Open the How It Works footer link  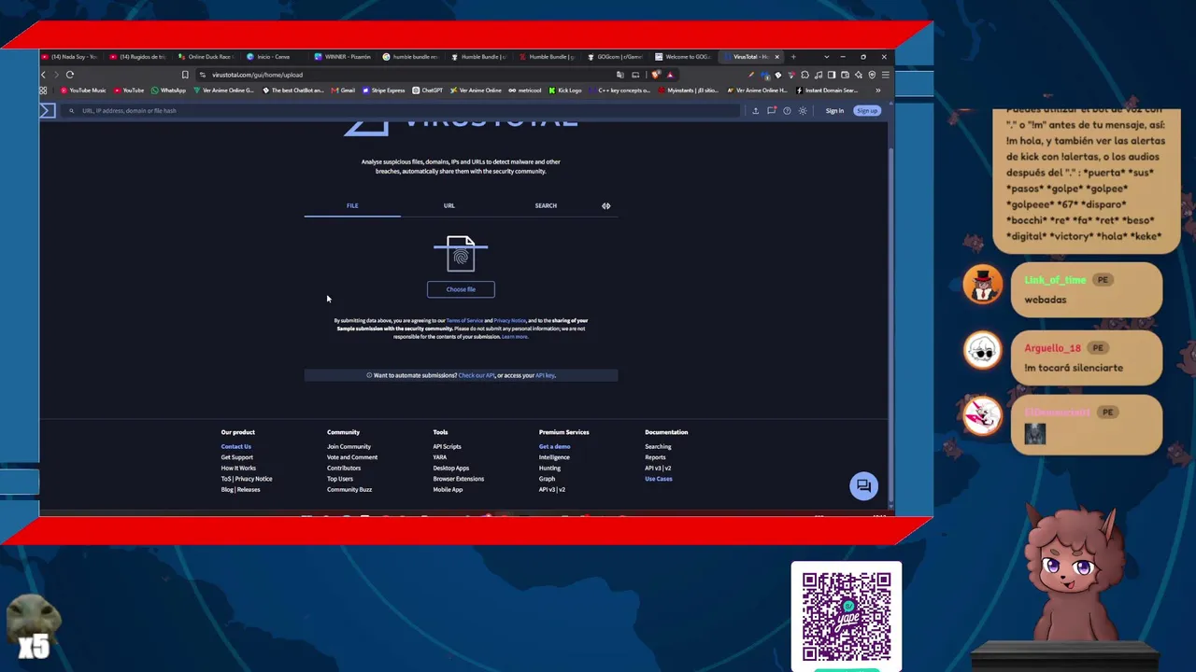[238, 469]
